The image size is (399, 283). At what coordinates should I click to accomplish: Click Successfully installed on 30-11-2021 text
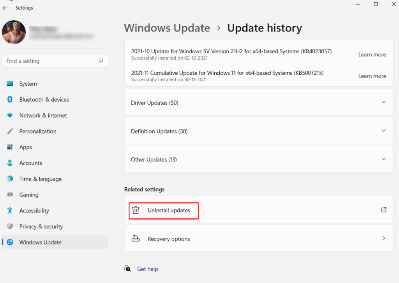coord(169,79)
